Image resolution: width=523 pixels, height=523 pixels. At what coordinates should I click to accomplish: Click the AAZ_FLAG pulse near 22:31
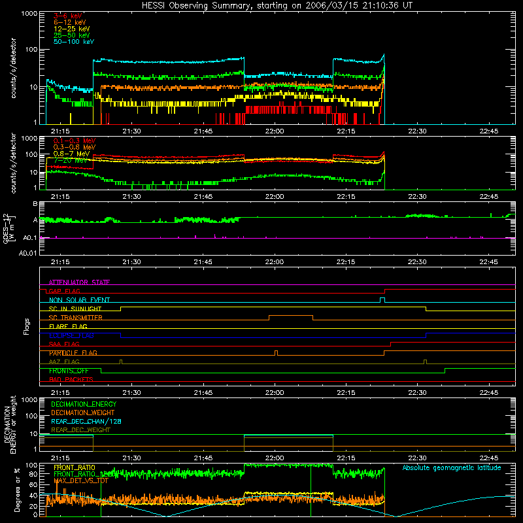tap(426, 362)
